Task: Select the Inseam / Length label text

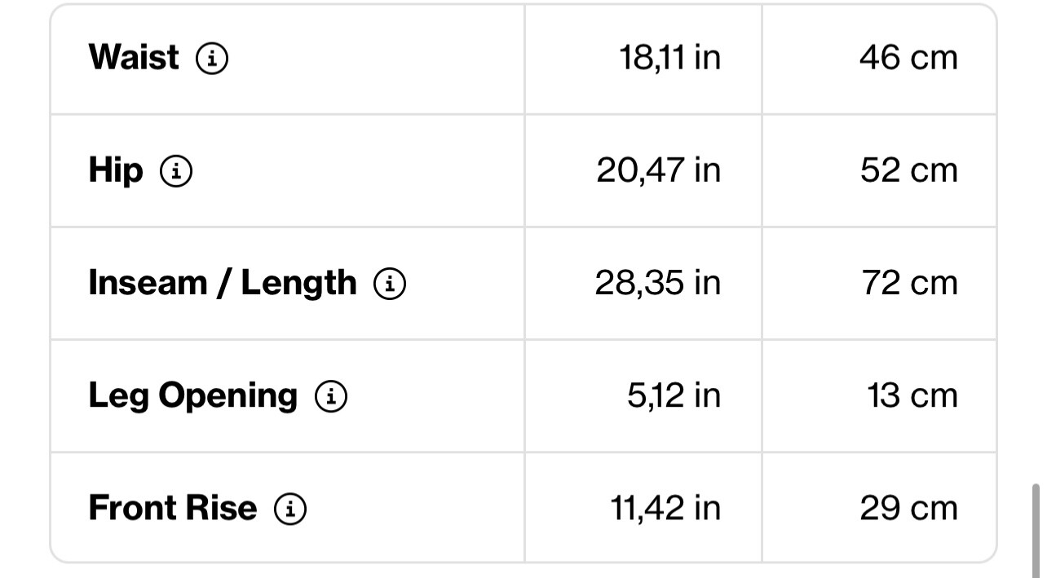Action: [x=223, y=283]
